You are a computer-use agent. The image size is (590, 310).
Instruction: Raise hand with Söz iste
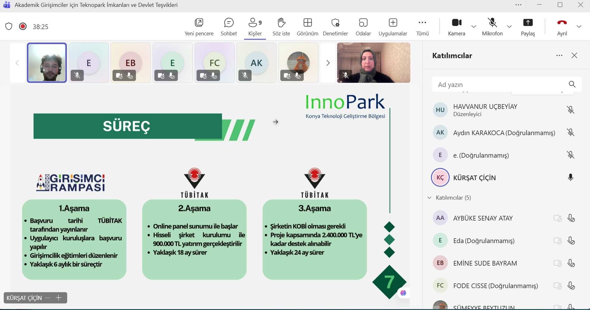[x=281, y=27]
